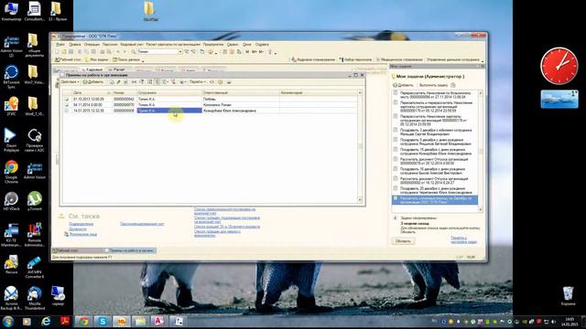Click the 1C taskbar button

pyautogui.click(x=121, y=321)
